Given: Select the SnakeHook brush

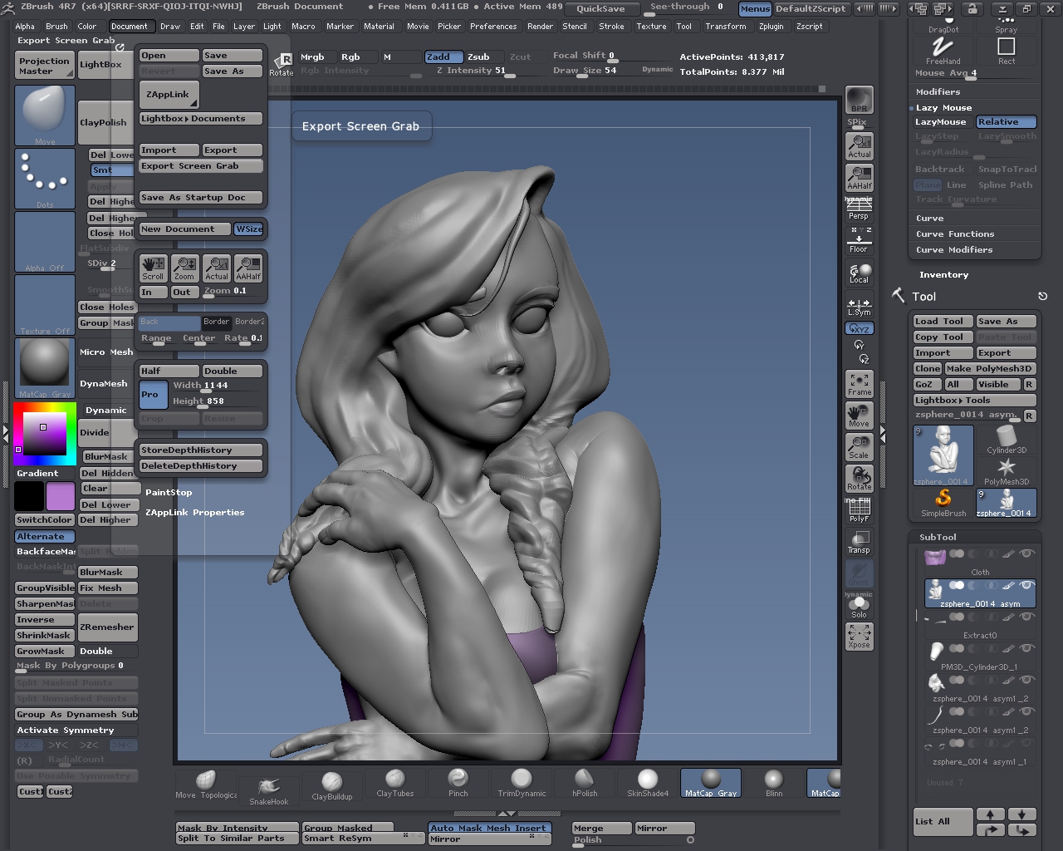Looking at the screenshot, I should [269, 790].
